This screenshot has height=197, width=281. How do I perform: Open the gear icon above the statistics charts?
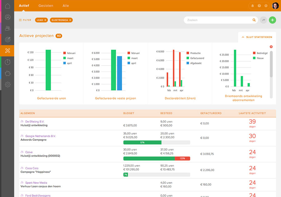click(x=271, y=46)
